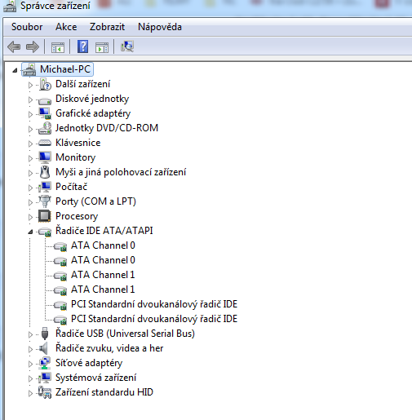Click the Back arrow toolbar icon
This screenshot has height=420, width=412.
tap(14, 46)
